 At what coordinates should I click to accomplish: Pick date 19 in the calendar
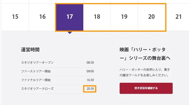pos(124,17)
